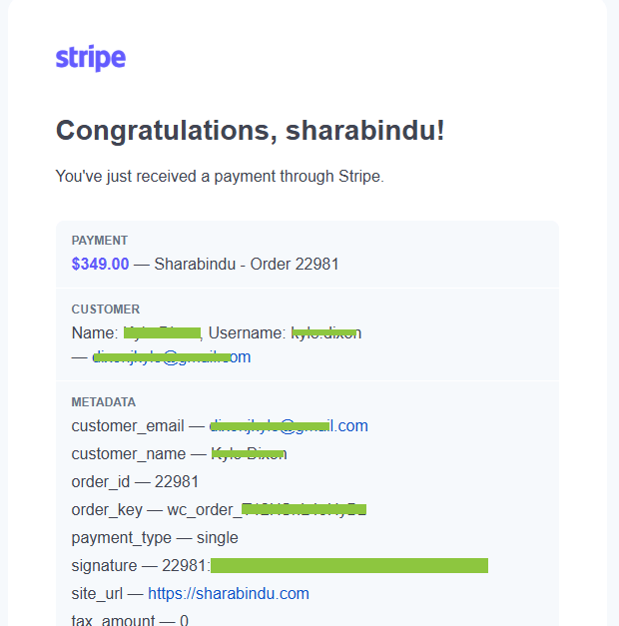Select the METADATA section label
The image size is (619, 626).
104,402
